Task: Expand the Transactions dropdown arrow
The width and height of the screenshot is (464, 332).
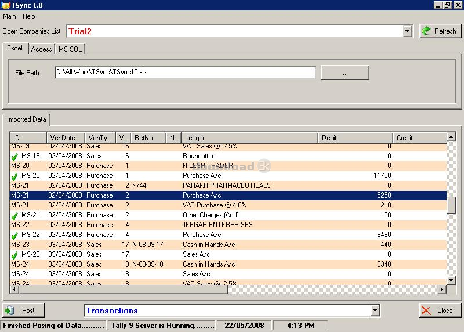Action: coord(375,311)
